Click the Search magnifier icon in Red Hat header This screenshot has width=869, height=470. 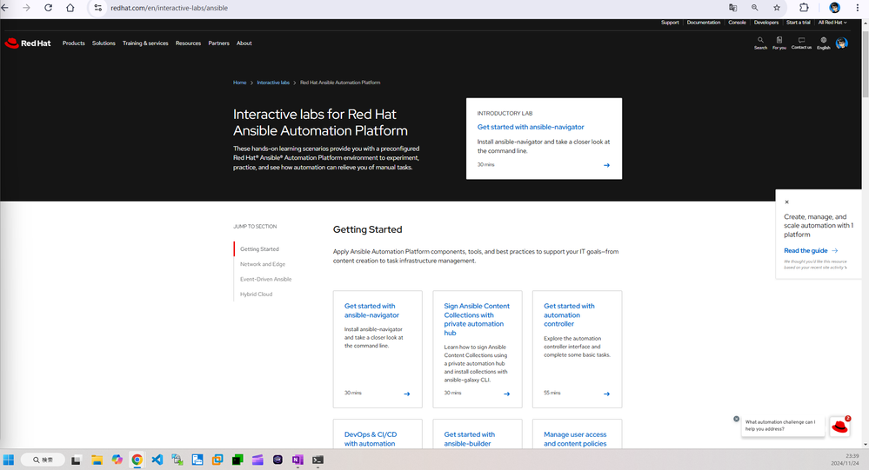click(760, 41)
